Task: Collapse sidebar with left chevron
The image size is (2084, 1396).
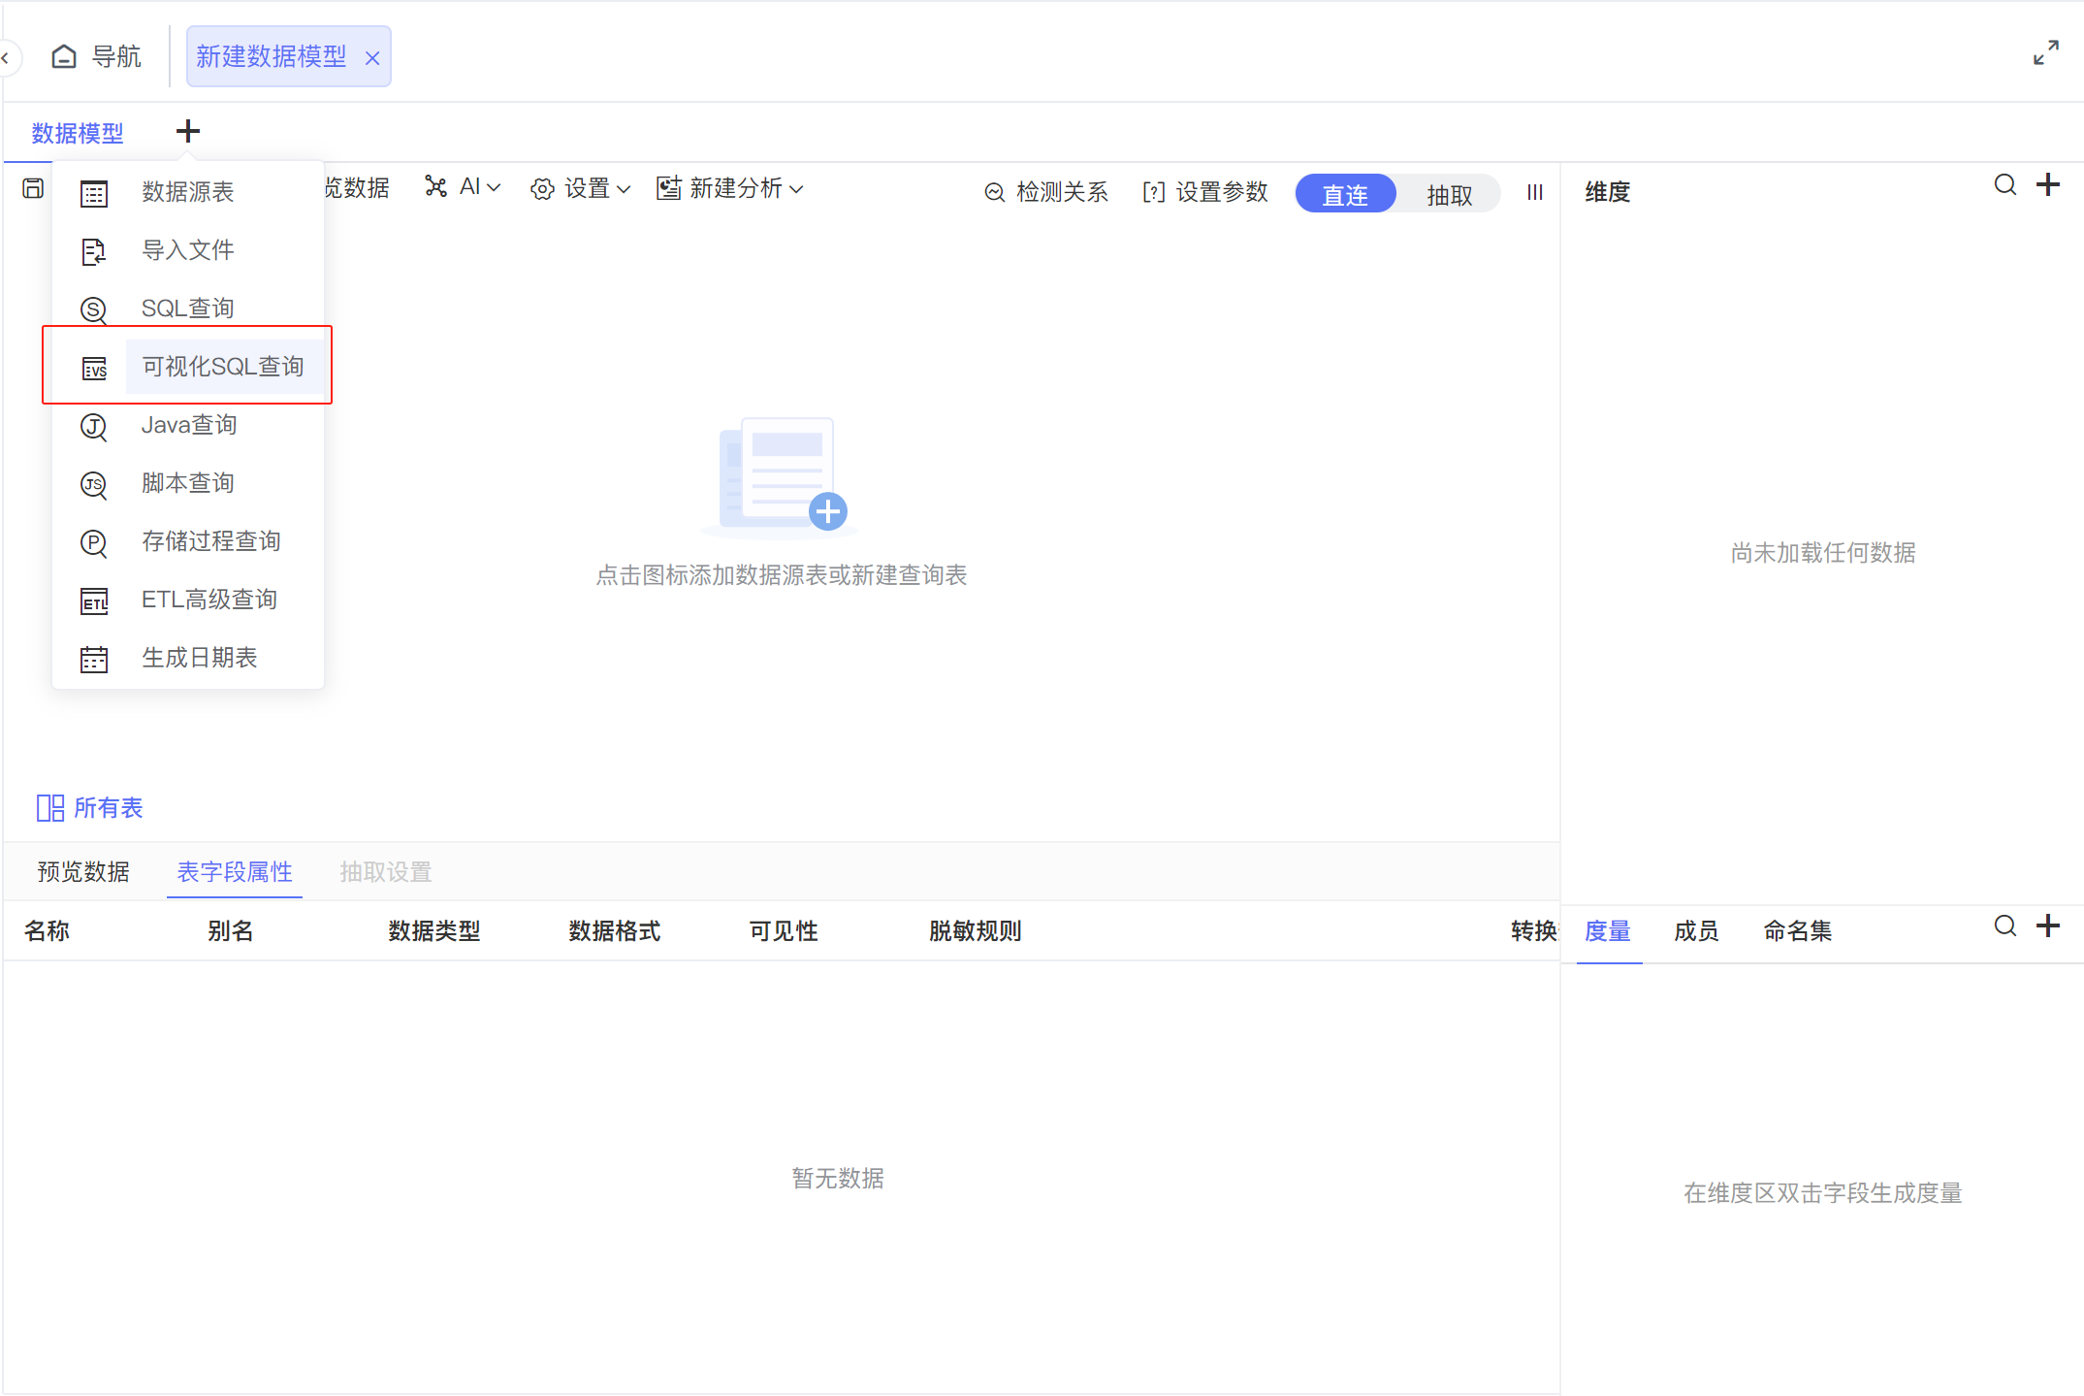Action: (6, 58)
